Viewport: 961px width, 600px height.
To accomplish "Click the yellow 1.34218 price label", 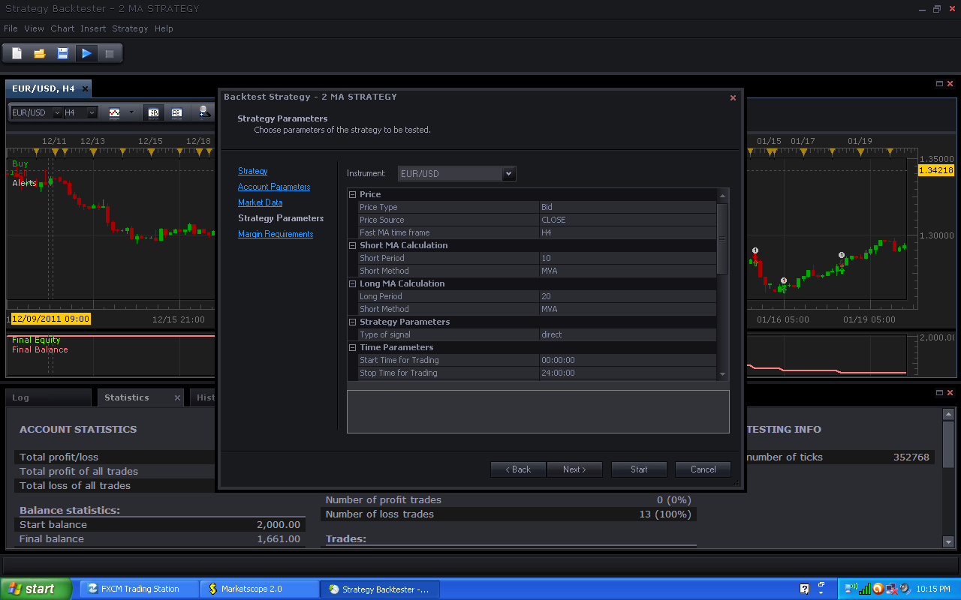I will coord(936,170).
